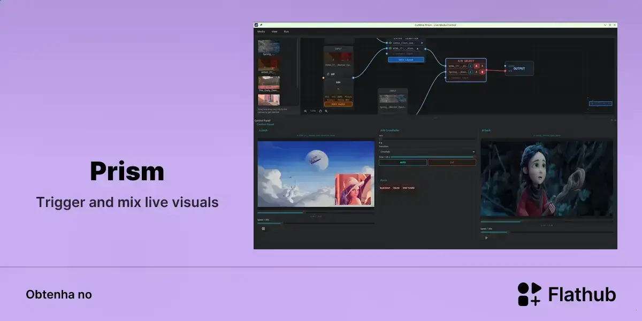Click the AUTO transition button

point(403,162)
